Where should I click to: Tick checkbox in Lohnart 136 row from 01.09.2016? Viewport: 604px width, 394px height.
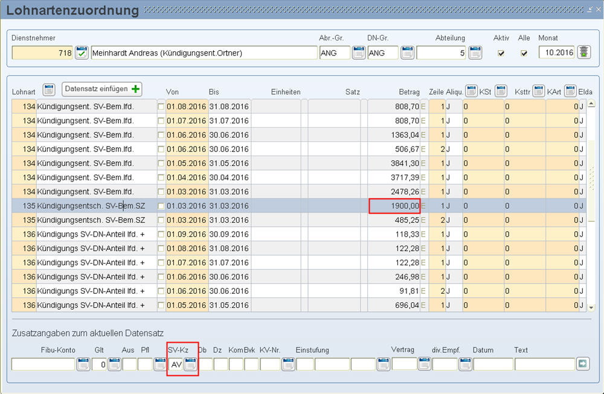[161, 234]
